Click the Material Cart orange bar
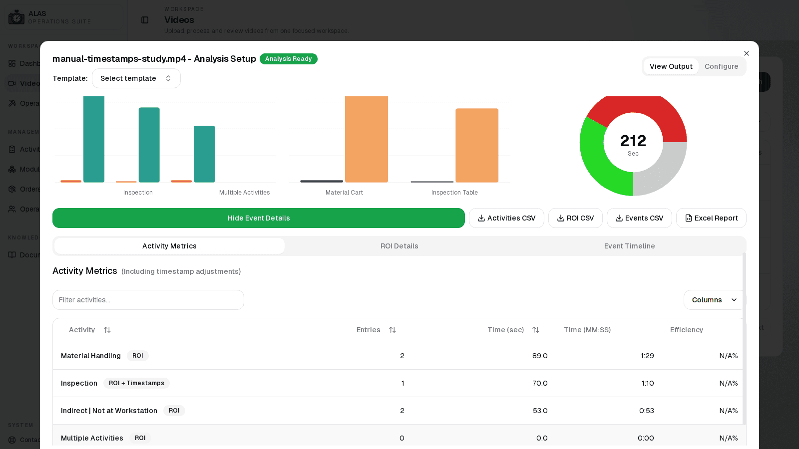This screenshot has width=799, height=449. [x=367, y=139]
